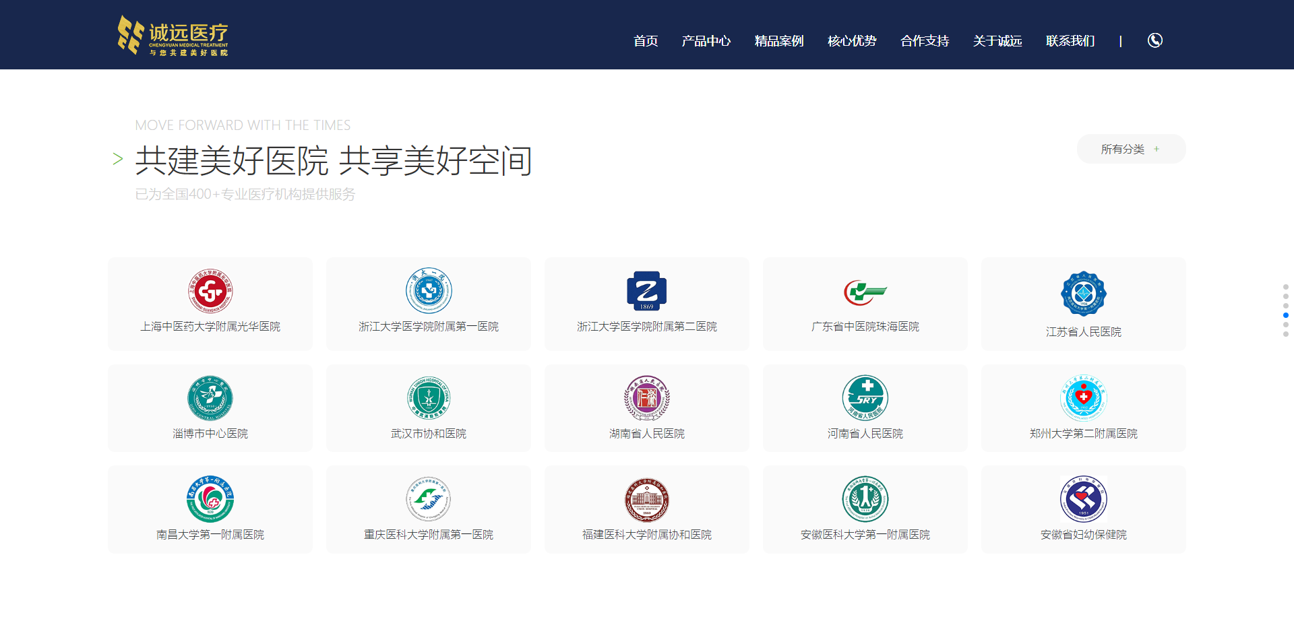Select the active blue page indicator dot
The height and width of the screenshot is (621, 1294).
coord(1286,315)
